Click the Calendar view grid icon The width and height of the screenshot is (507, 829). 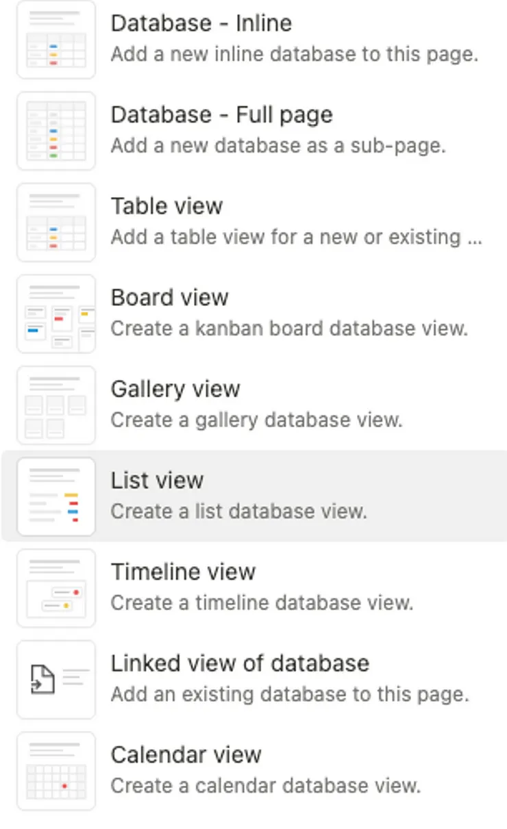point(56,771)
